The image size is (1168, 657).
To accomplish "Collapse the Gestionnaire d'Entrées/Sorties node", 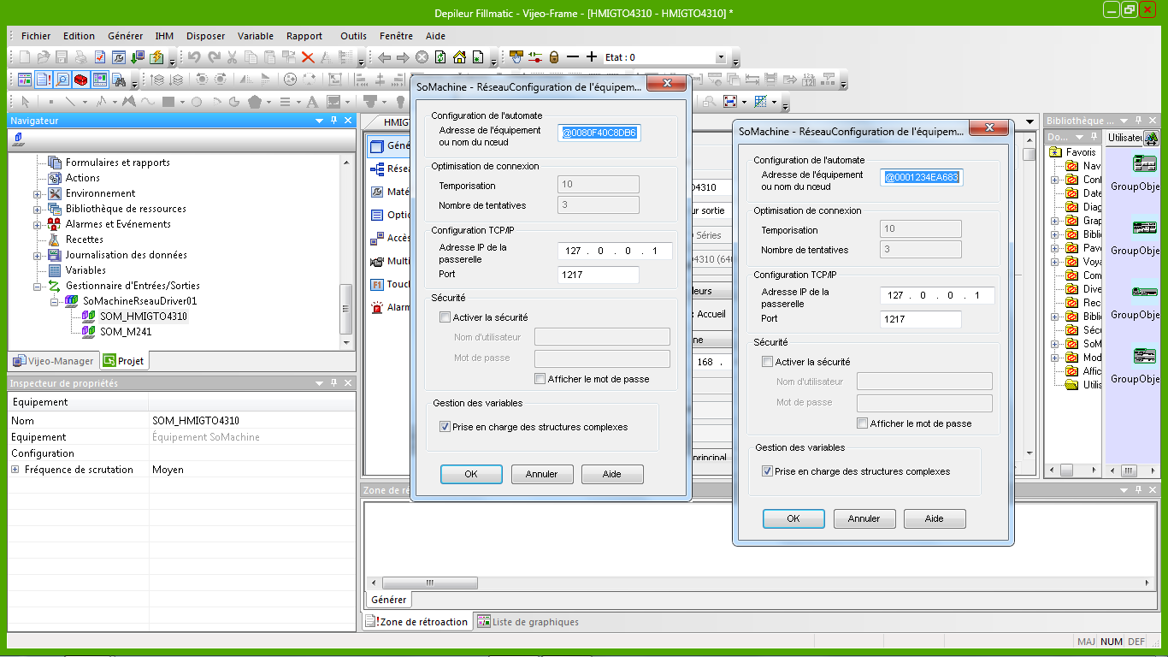I will (38, 286).
